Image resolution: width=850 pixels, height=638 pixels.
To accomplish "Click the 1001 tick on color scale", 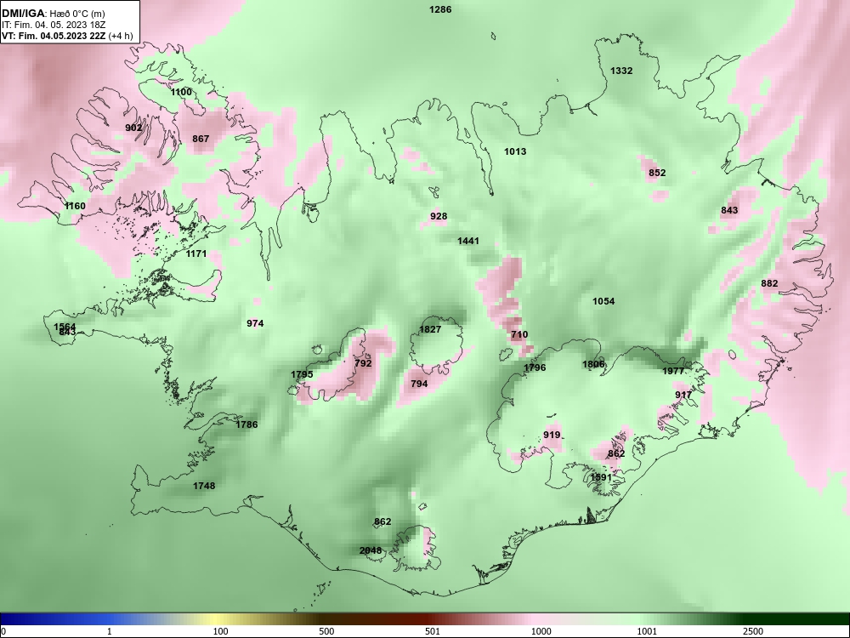I will [x=647, y=631].
